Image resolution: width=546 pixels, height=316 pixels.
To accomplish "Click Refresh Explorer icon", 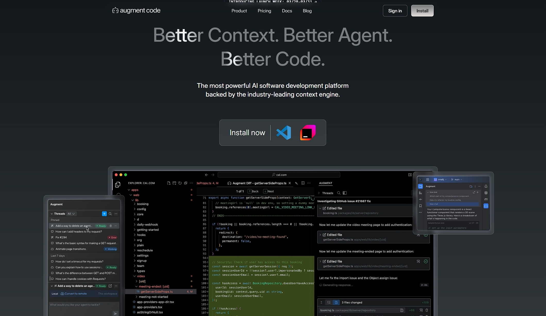I will (x=180, y=183).
